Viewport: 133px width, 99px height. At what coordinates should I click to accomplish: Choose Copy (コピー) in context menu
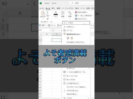click(x=76, y=30)
